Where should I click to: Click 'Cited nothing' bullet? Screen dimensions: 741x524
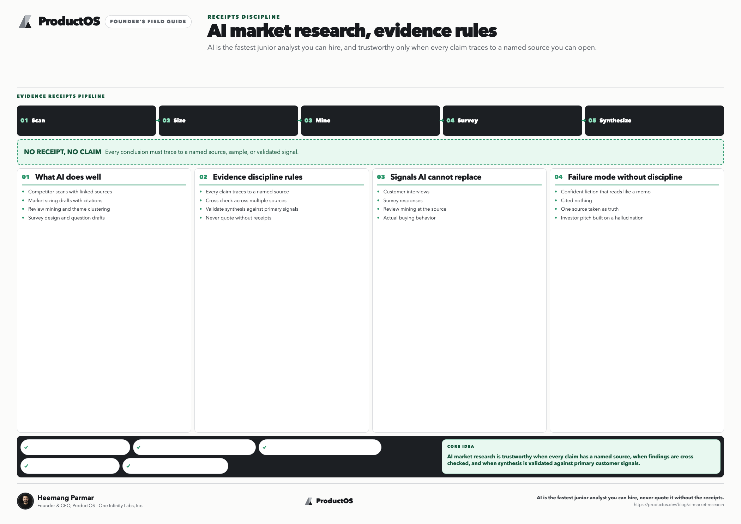(x=576, y=200)
